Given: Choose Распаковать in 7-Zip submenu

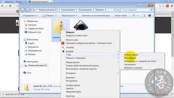Looking at the screenshot, I should 130,58.
